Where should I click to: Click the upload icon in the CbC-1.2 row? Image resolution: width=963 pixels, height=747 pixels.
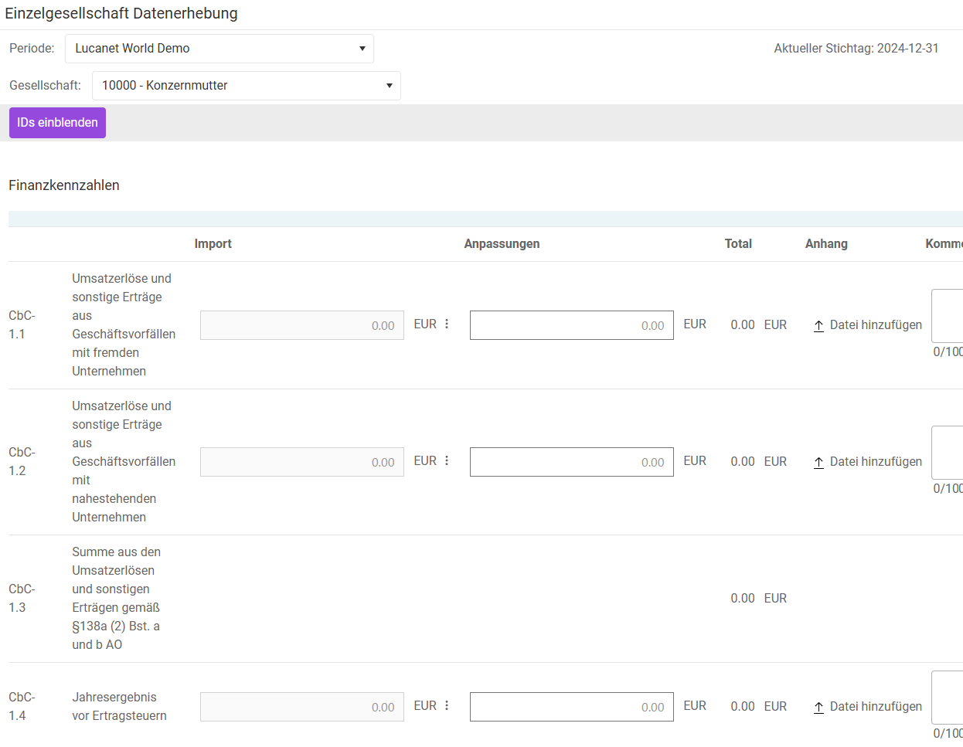(x=818, y=463)
